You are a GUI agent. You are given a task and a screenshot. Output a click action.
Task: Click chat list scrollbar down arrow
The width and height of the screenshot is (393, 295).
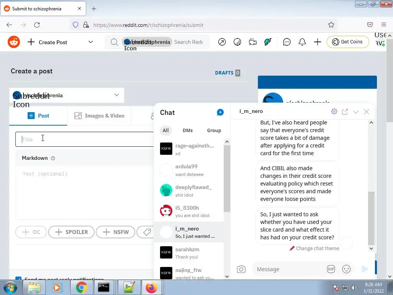pyautogui.click(x=227, y=277)
